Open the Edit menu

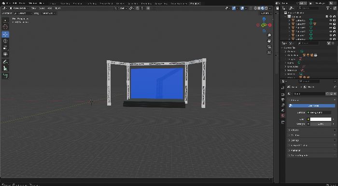[14, 3]
